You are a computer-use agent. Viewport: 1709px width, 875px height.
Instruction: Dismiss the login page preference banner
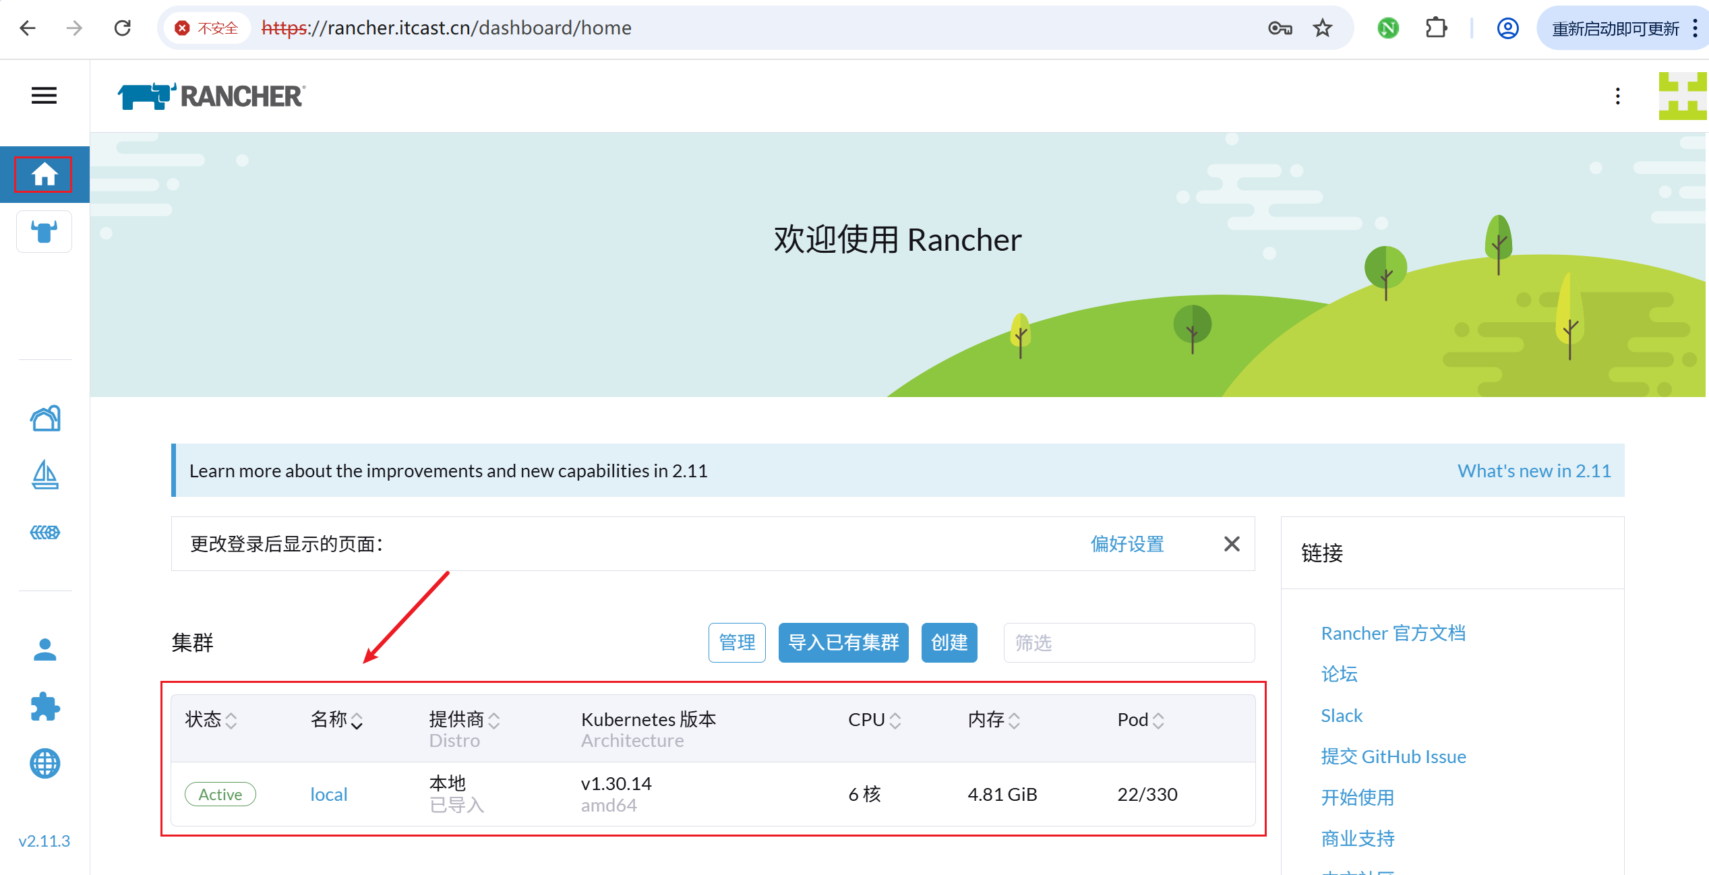[1232, 544]
